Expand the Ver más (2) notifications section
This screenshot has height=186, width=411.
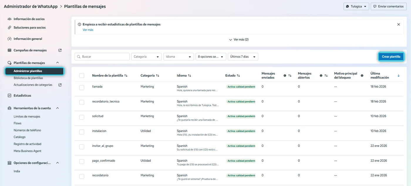click(x=239, y=39)
